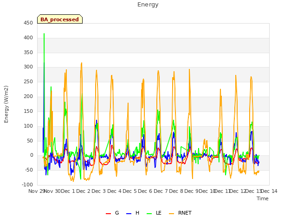Click the Dec 8 x-axis label
Screen dimensions: 297x222
click(x=176, y=191)
